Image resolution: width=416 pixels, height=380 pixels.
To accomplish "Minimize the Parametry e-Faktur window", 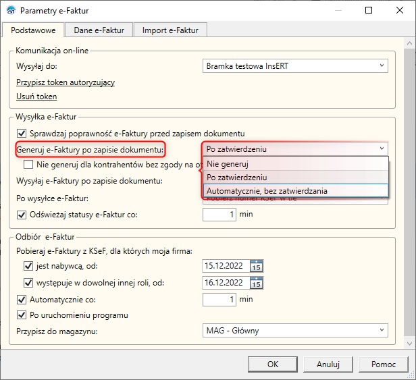I will (x=338, y=11).
